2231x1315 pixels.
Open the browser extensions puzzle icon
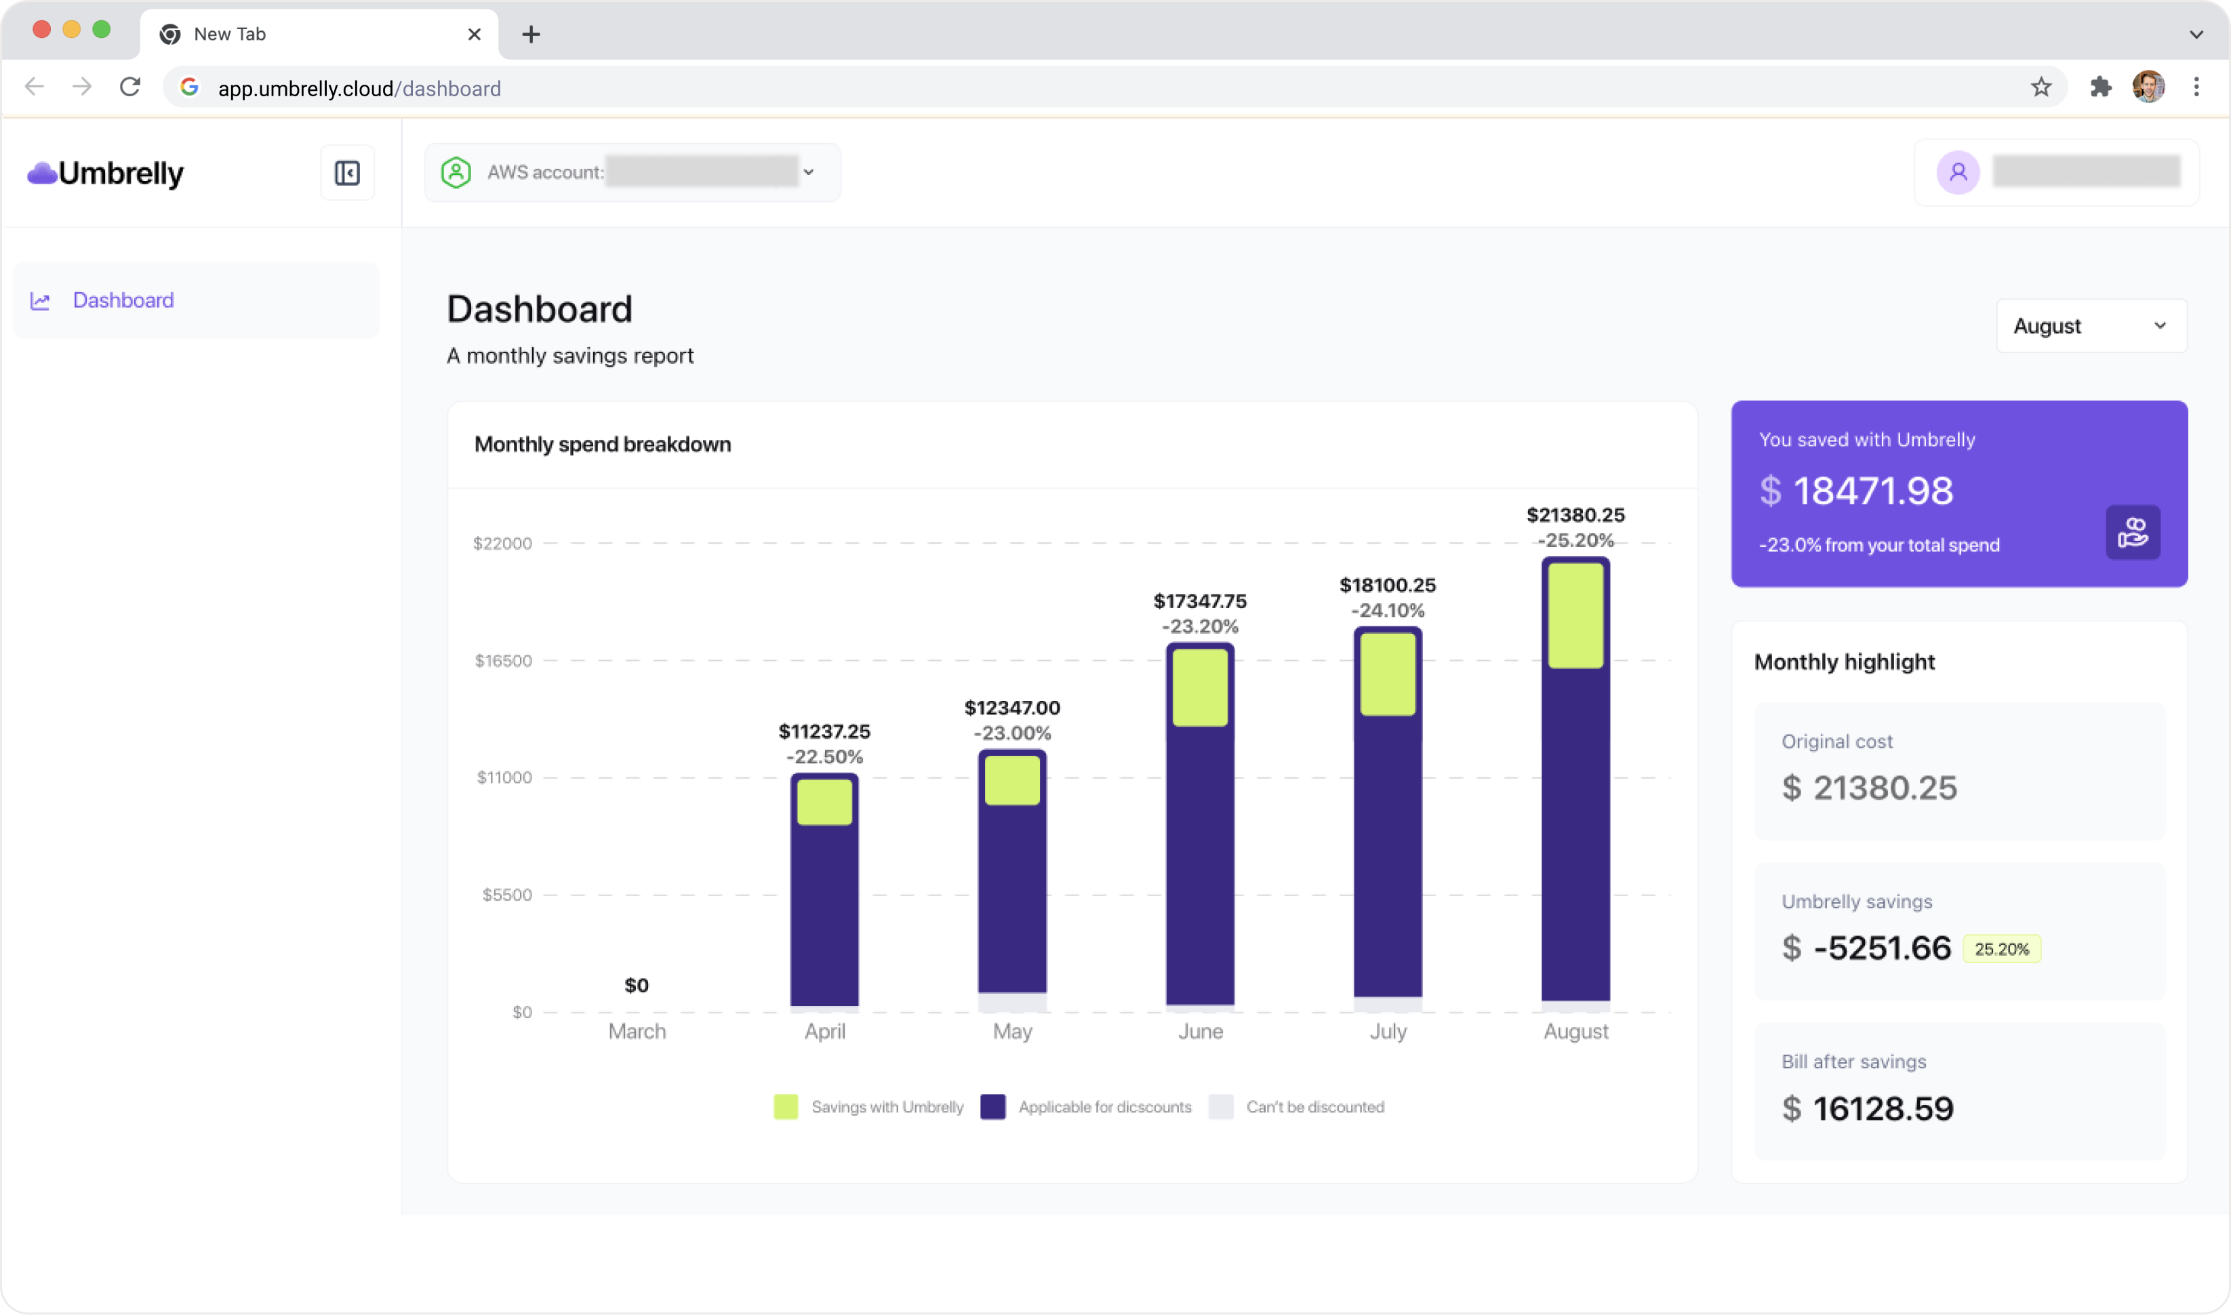point(2100,87)
